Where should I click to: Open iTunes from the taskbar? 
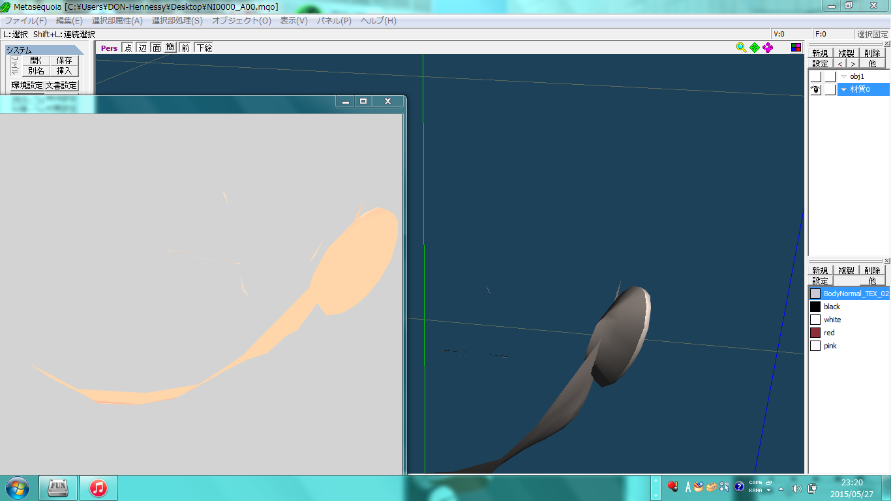coord(98,487)
